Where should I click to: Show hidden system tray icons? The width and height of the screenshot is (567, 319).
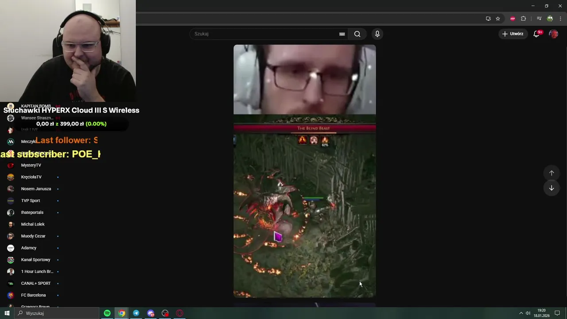point(521,313)
